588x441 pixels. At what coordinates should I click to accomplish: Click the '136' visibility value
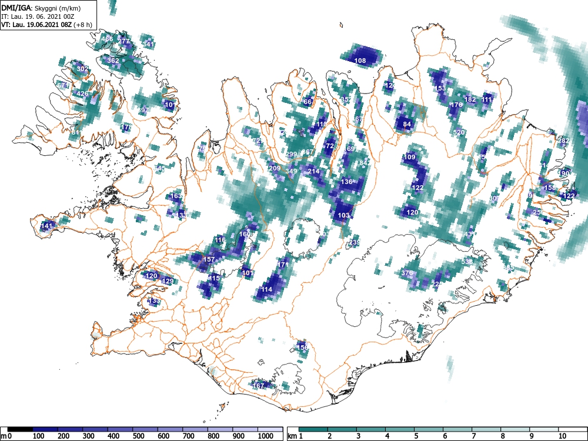pyautogui.click(x=346, y=182)
